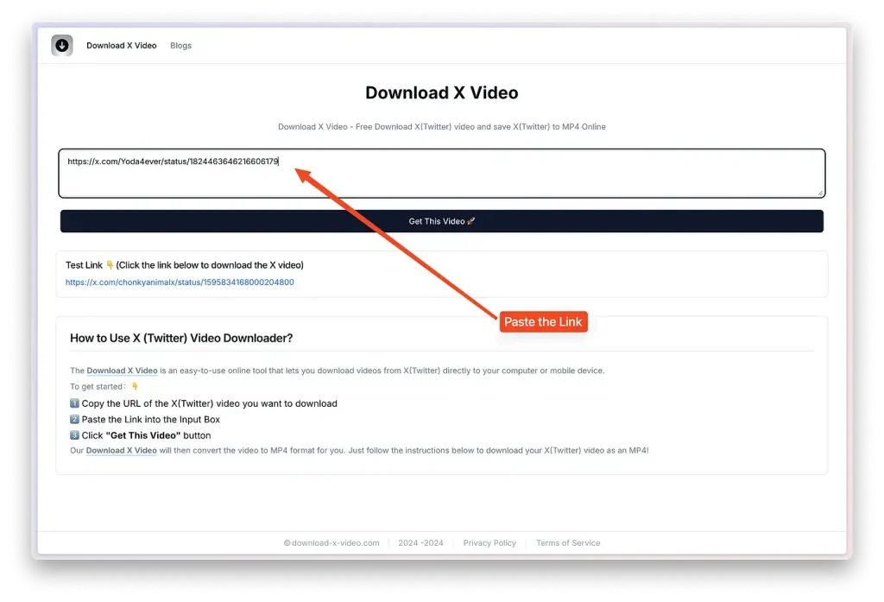The width and height of the screenshot is (884, 602).
Task: Open the Download X Video nav item
Action: click(122, 46)
